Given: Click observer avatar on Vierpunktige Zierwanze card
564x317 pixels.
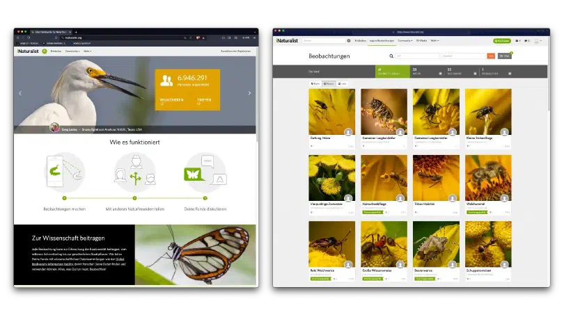Looking at the screenshot, I should (348, 199).
